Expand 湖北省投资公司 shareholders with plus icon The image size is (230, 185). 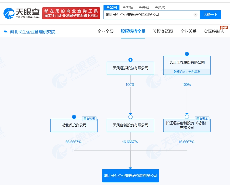click(x=74, y=117)
